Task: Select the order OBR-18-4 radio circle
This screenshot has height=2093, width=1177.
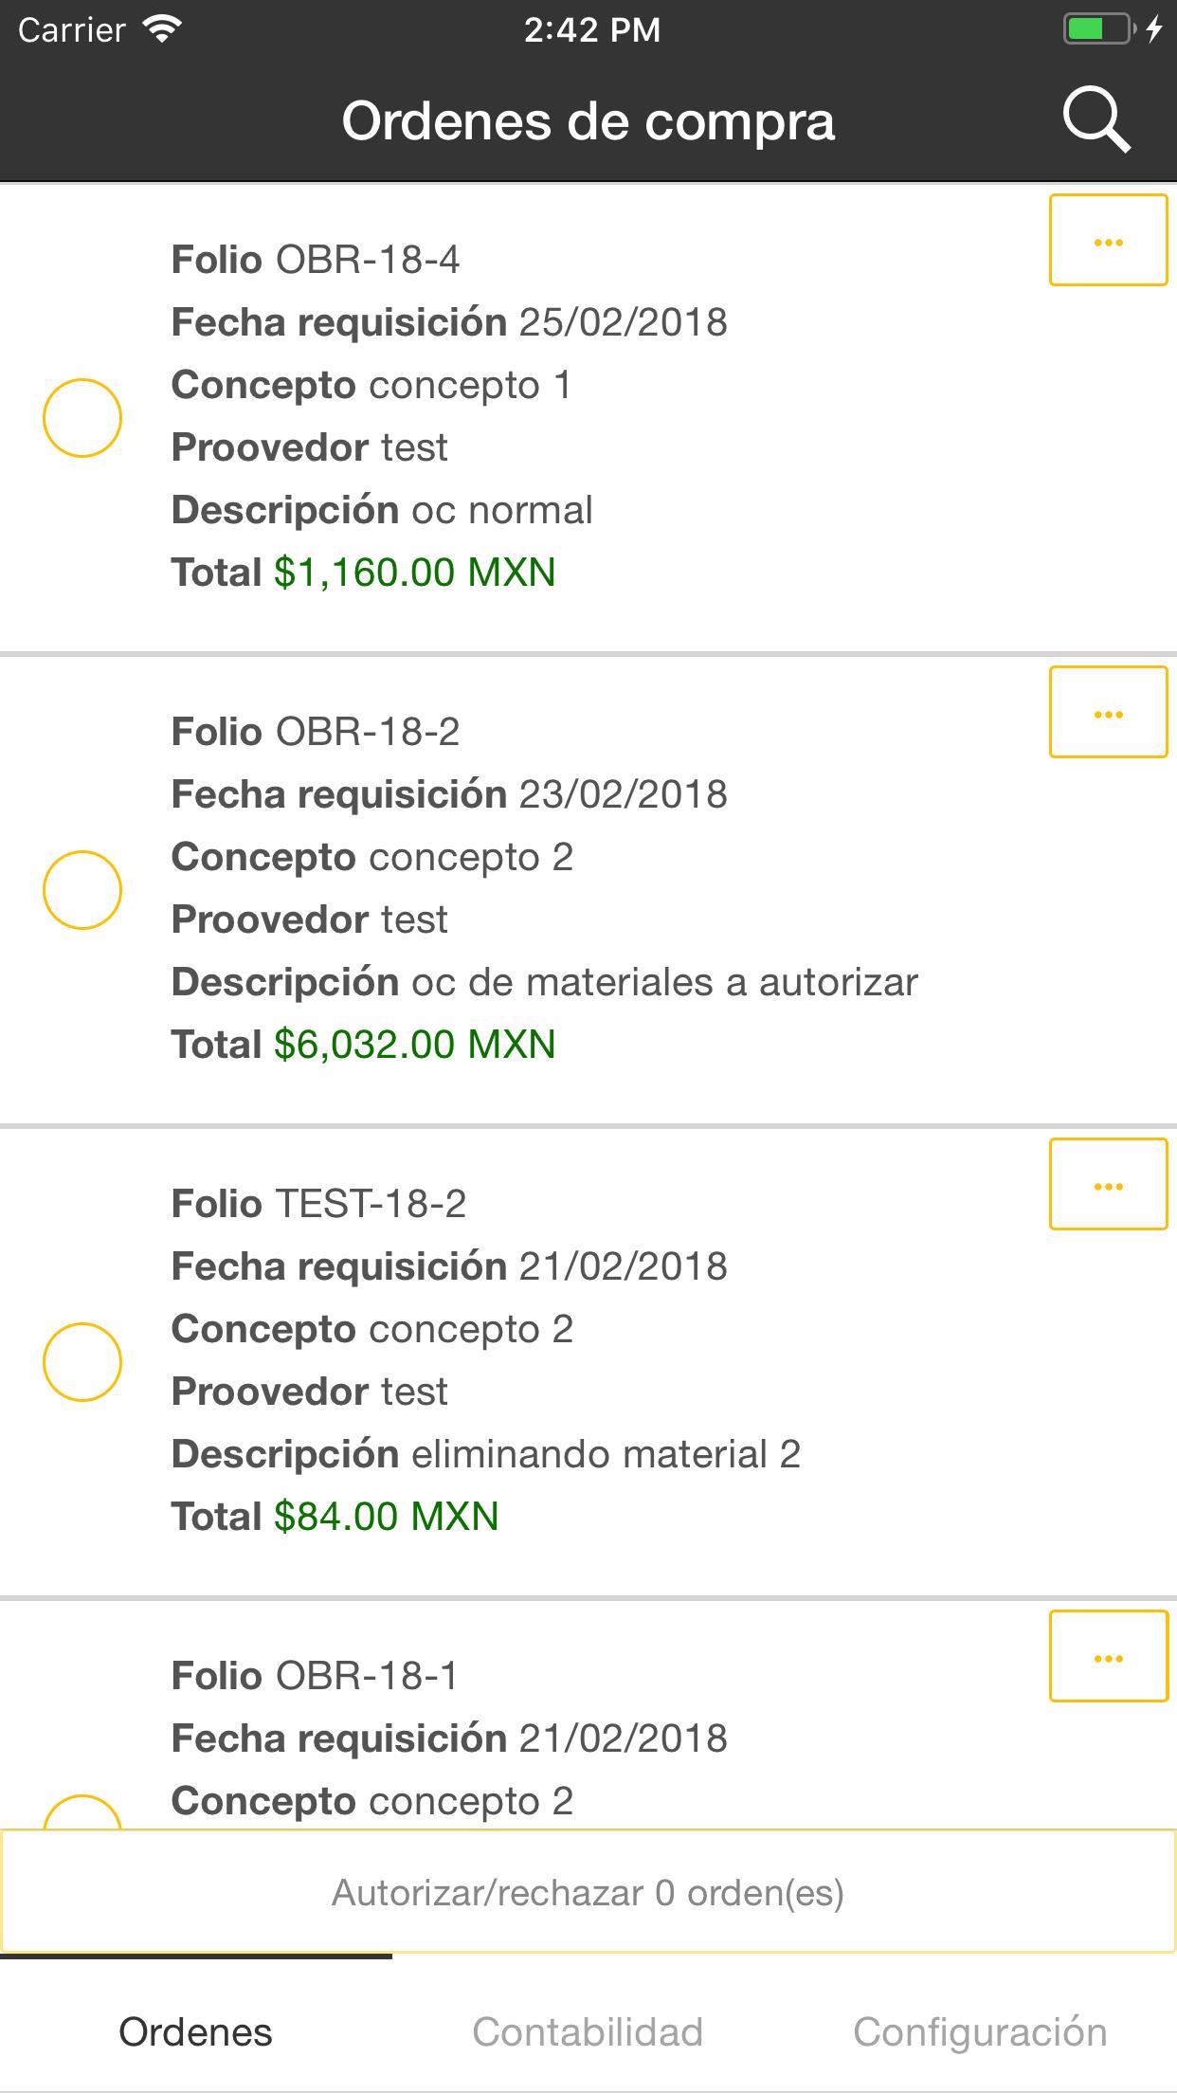Action: (x=82, y=418)
